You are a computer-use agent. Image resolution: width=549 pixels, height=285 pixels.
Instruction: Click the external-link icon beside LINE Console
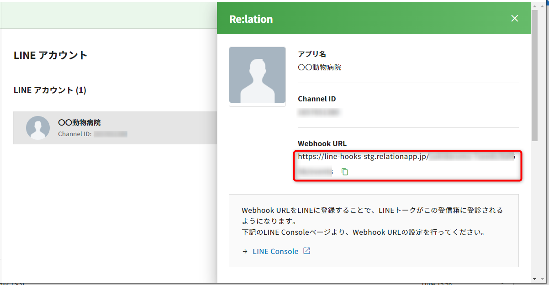pyautogui.click(x=307, y=251)
